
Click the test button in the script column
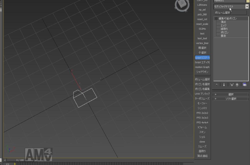[202, 34]
